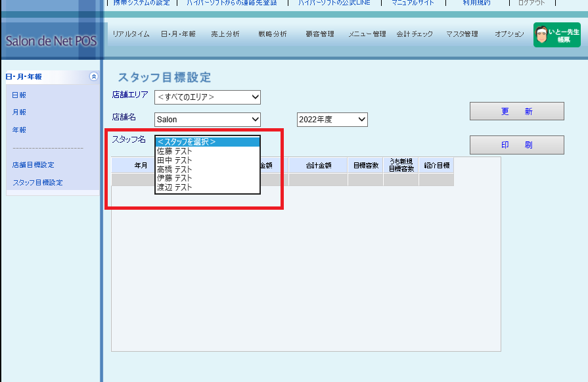The height and width of the screenshot is (382, 588).
Task: Click the Salon de Net POS logo
Action: coord(51,41)
